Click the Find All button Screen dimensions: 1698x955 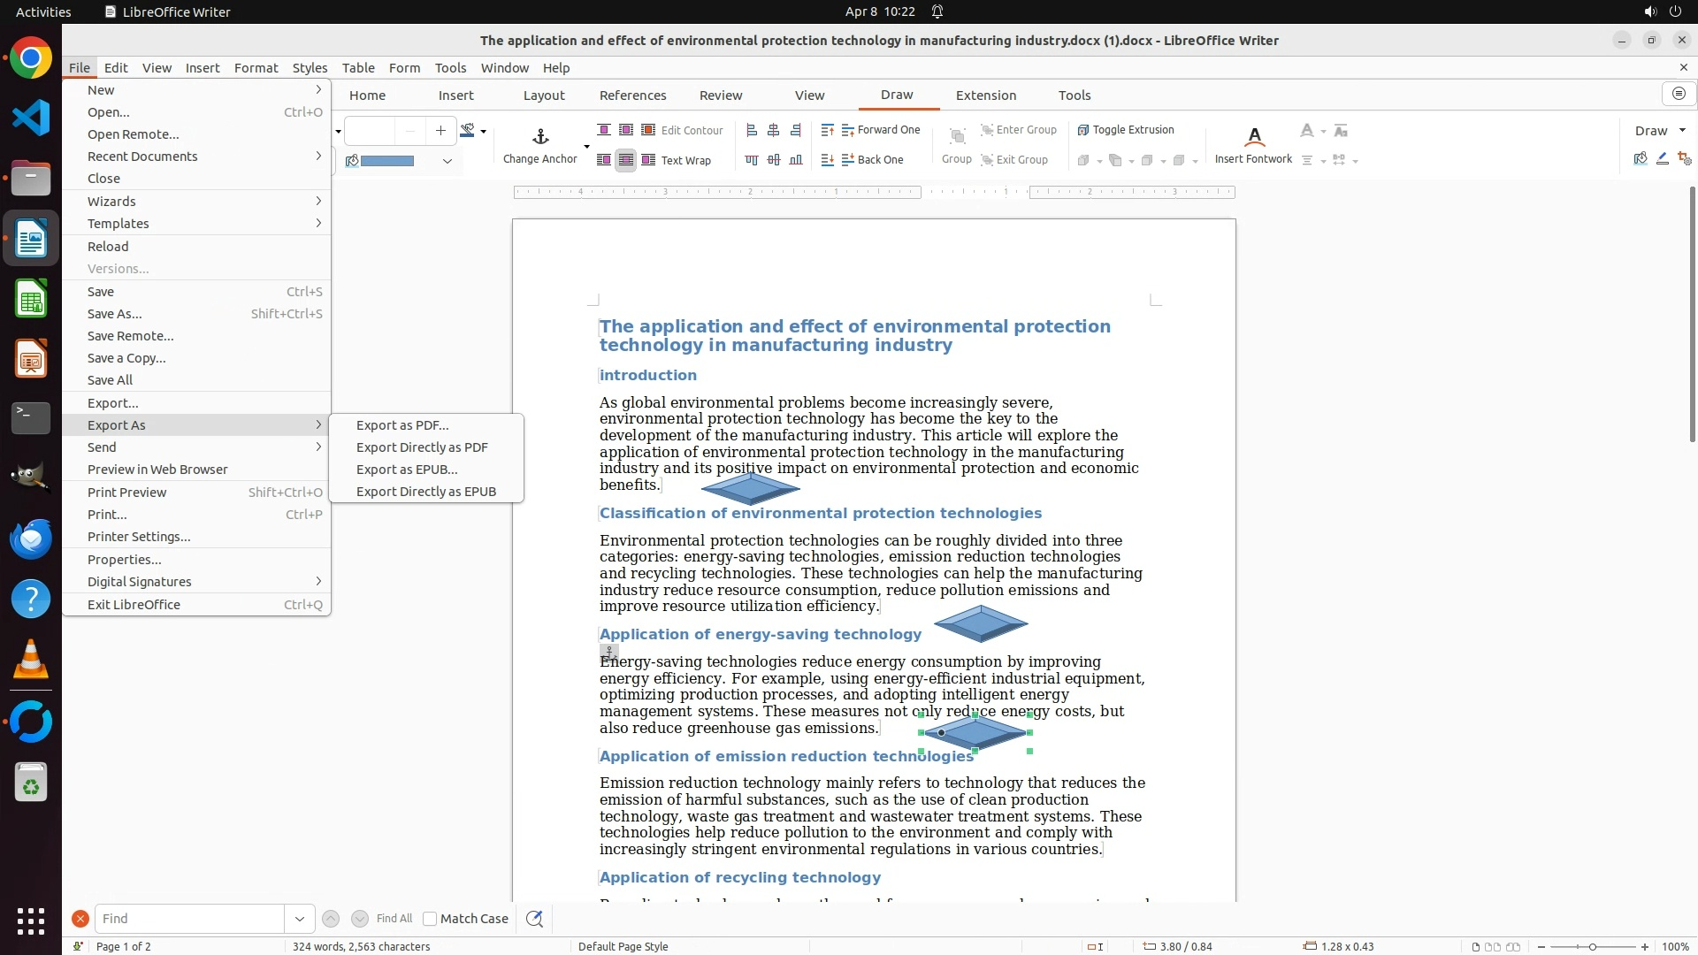(x=394, y=919)
